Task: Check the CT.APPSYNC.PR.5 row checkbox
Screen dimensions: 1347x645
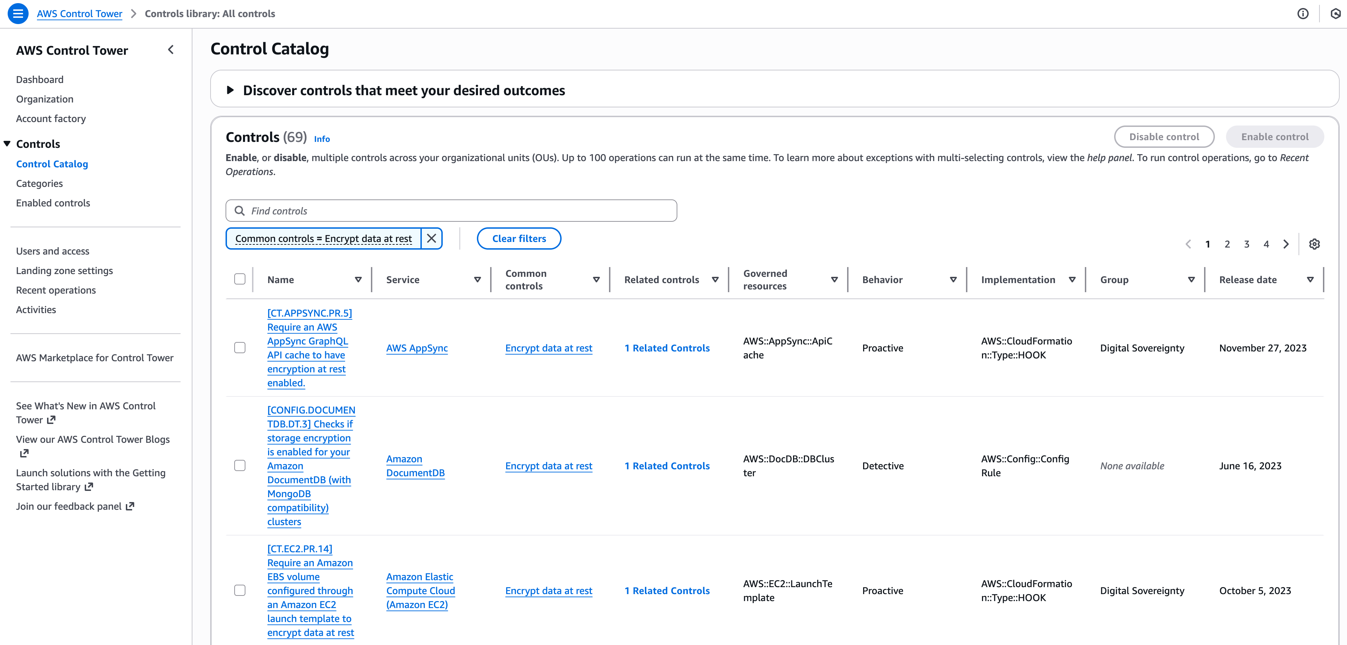Action: (240, 348)
